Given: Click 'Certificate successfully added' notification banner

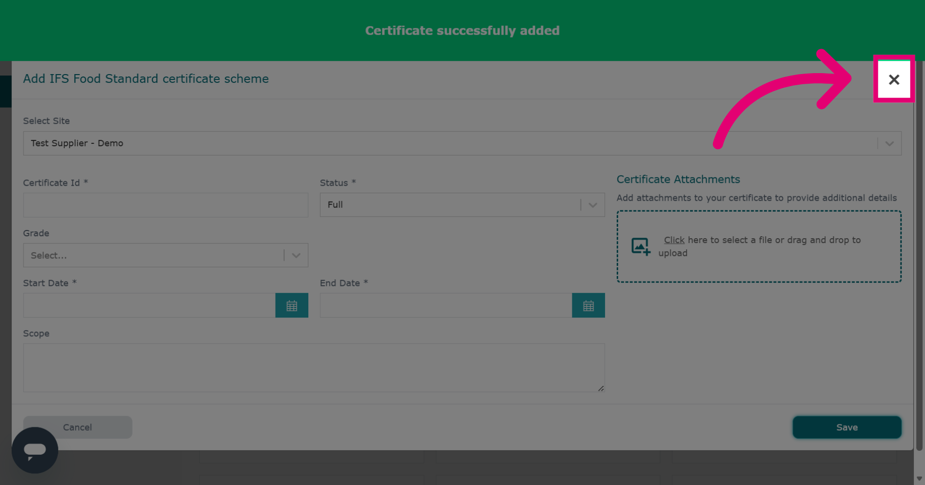Looking at the screenshot, I should 462,30.
